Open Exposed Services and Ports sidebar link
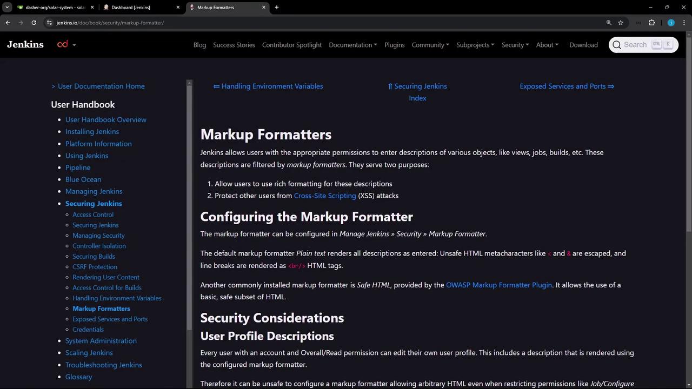This screenshot has height=389, width=692. pos(110,319)
